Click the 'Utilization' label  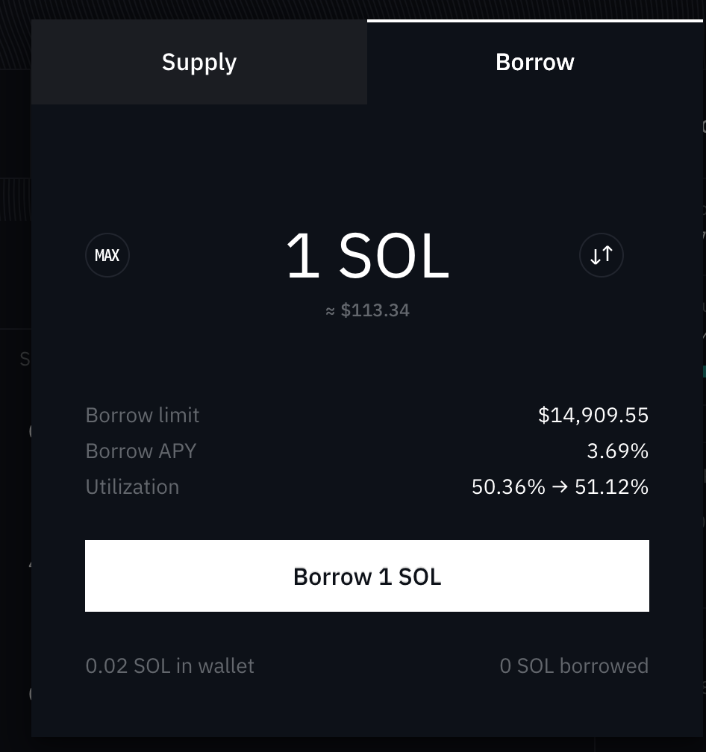click(x=132, y=486)
